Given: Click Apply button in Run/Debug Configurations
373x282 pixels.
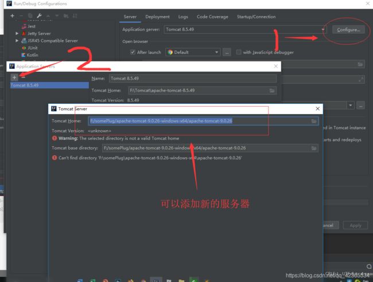Looking at the screenshot, I should coord(355,225).
